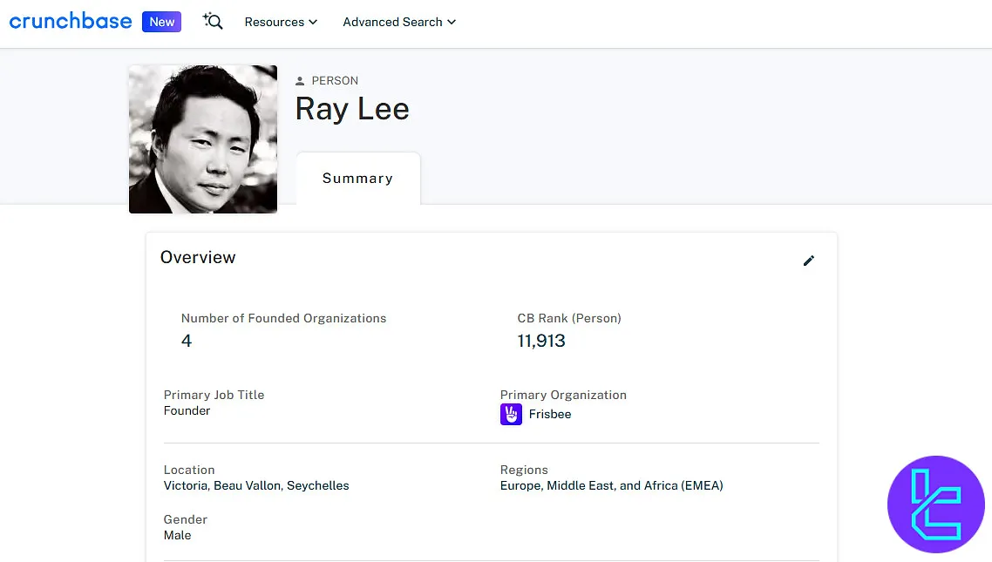Click the person icon beside PERSON label
The width and height of the screenshot is (992, 562).
[x=300, y=81]
